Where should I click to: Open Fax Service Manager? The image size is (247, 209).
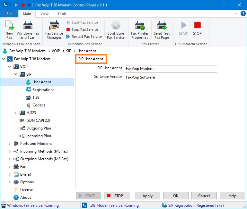54,30
